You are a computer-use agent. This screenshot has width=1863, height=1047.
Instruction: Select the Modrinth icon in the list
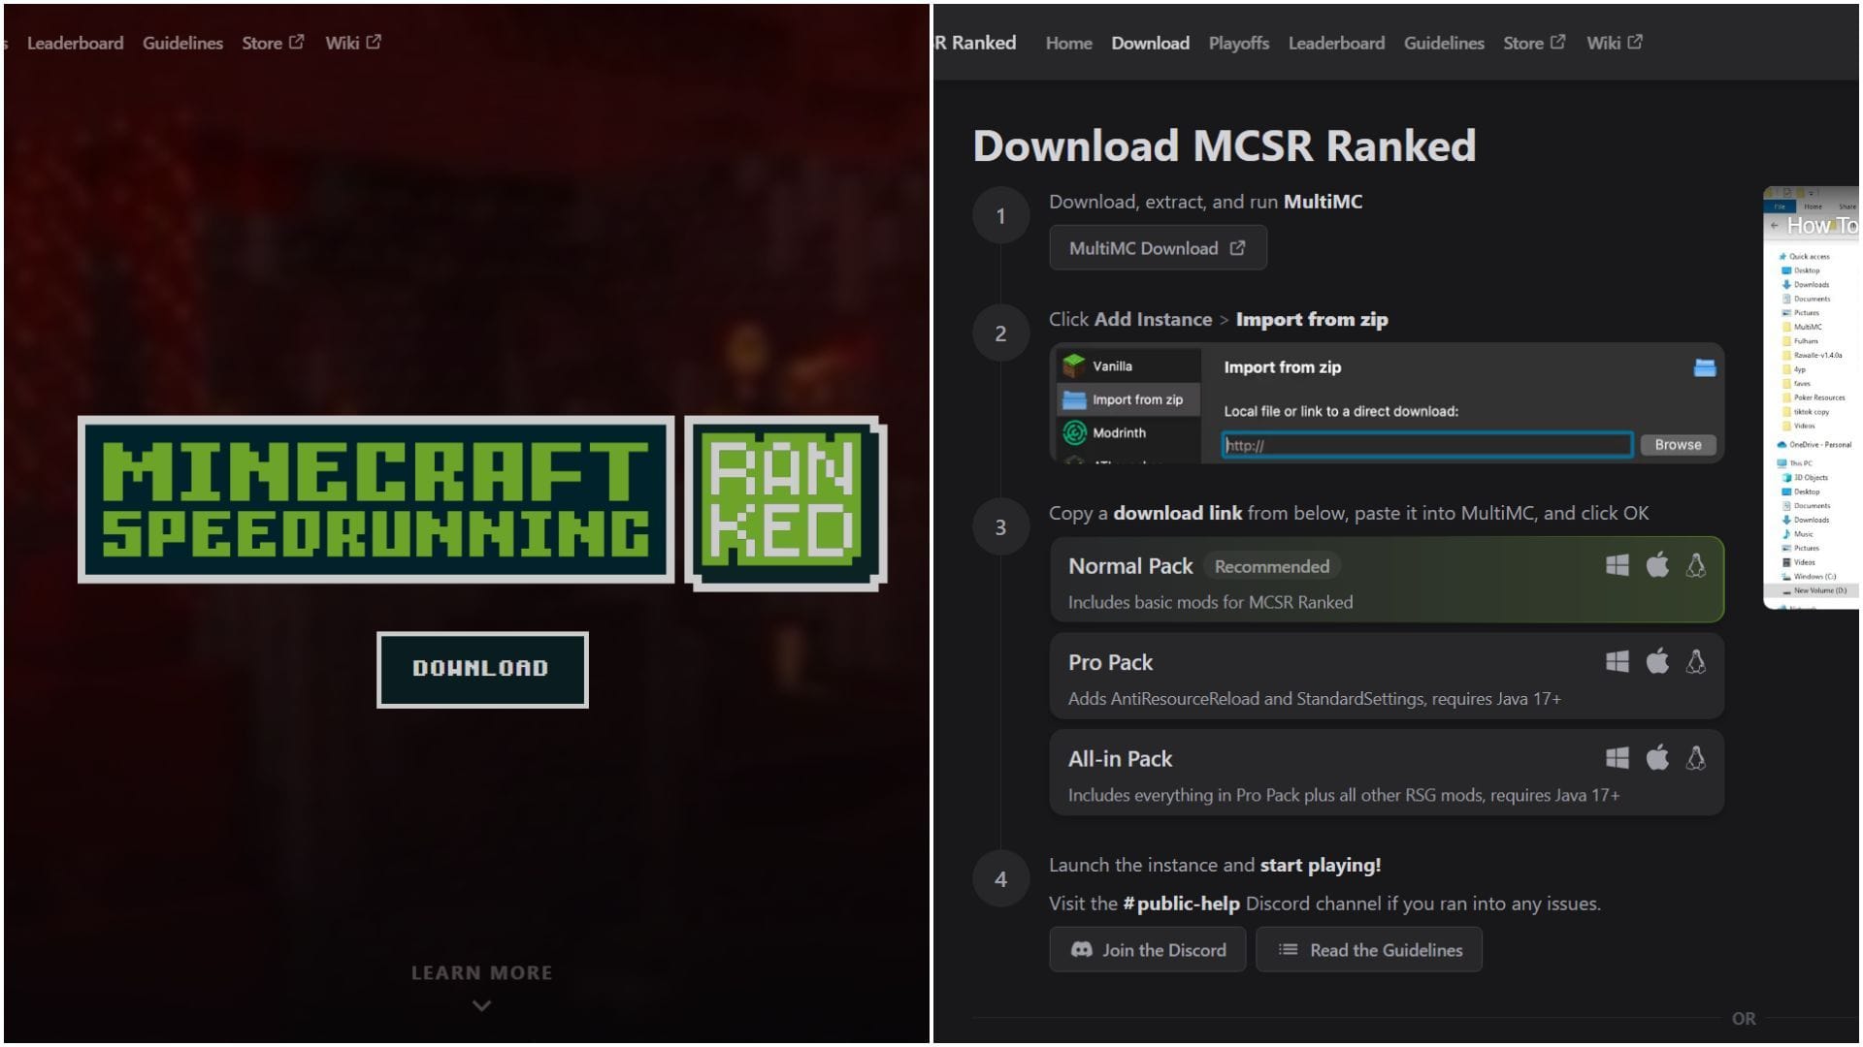(1073, 432)
